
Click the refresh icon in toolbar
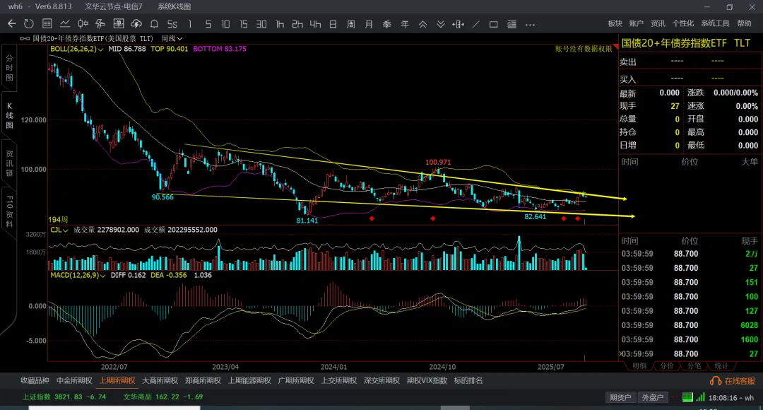coord(29,24)
